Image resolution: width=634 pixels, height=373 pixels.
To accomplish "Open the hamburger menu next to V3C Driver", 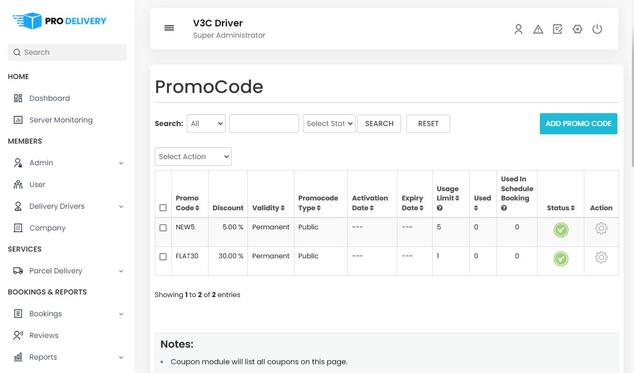I will tap(169, 28).
